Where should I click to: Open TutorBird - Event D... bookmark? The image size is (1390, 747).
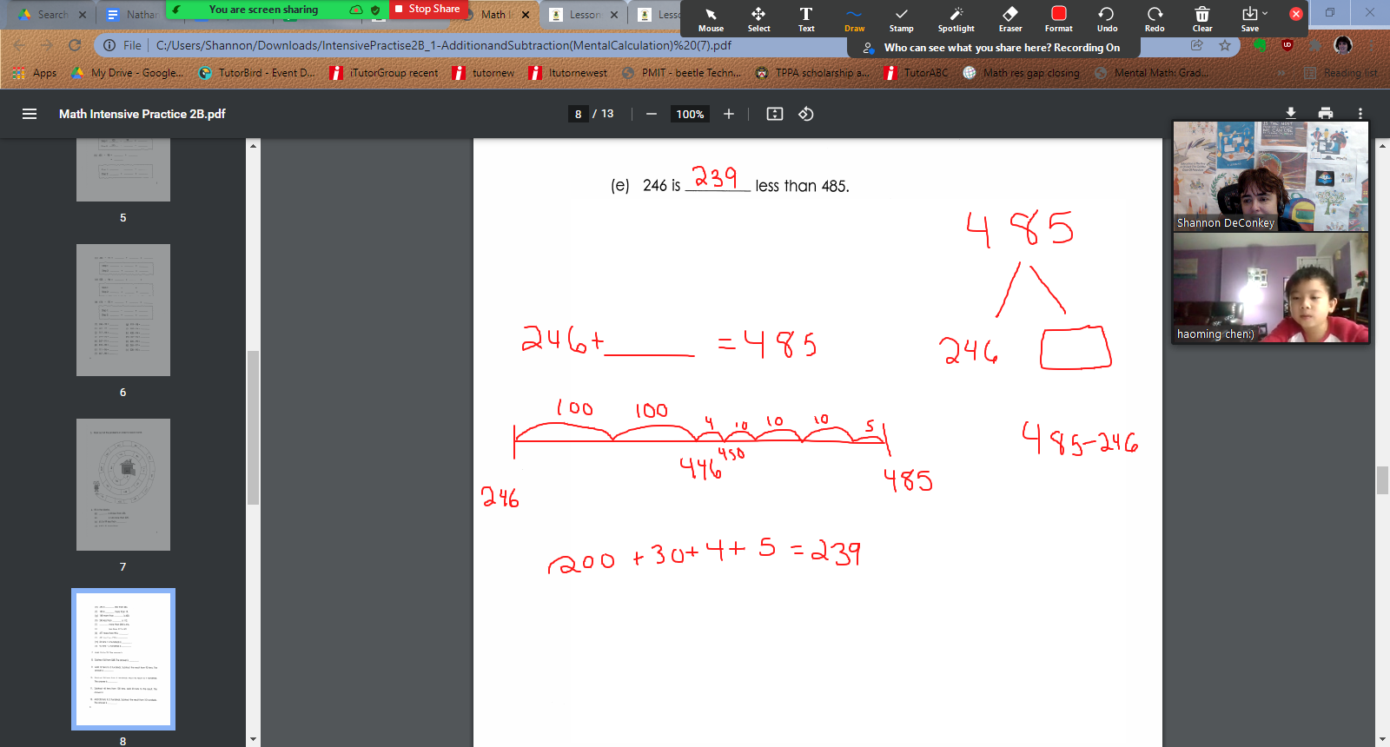pos(257,73)
